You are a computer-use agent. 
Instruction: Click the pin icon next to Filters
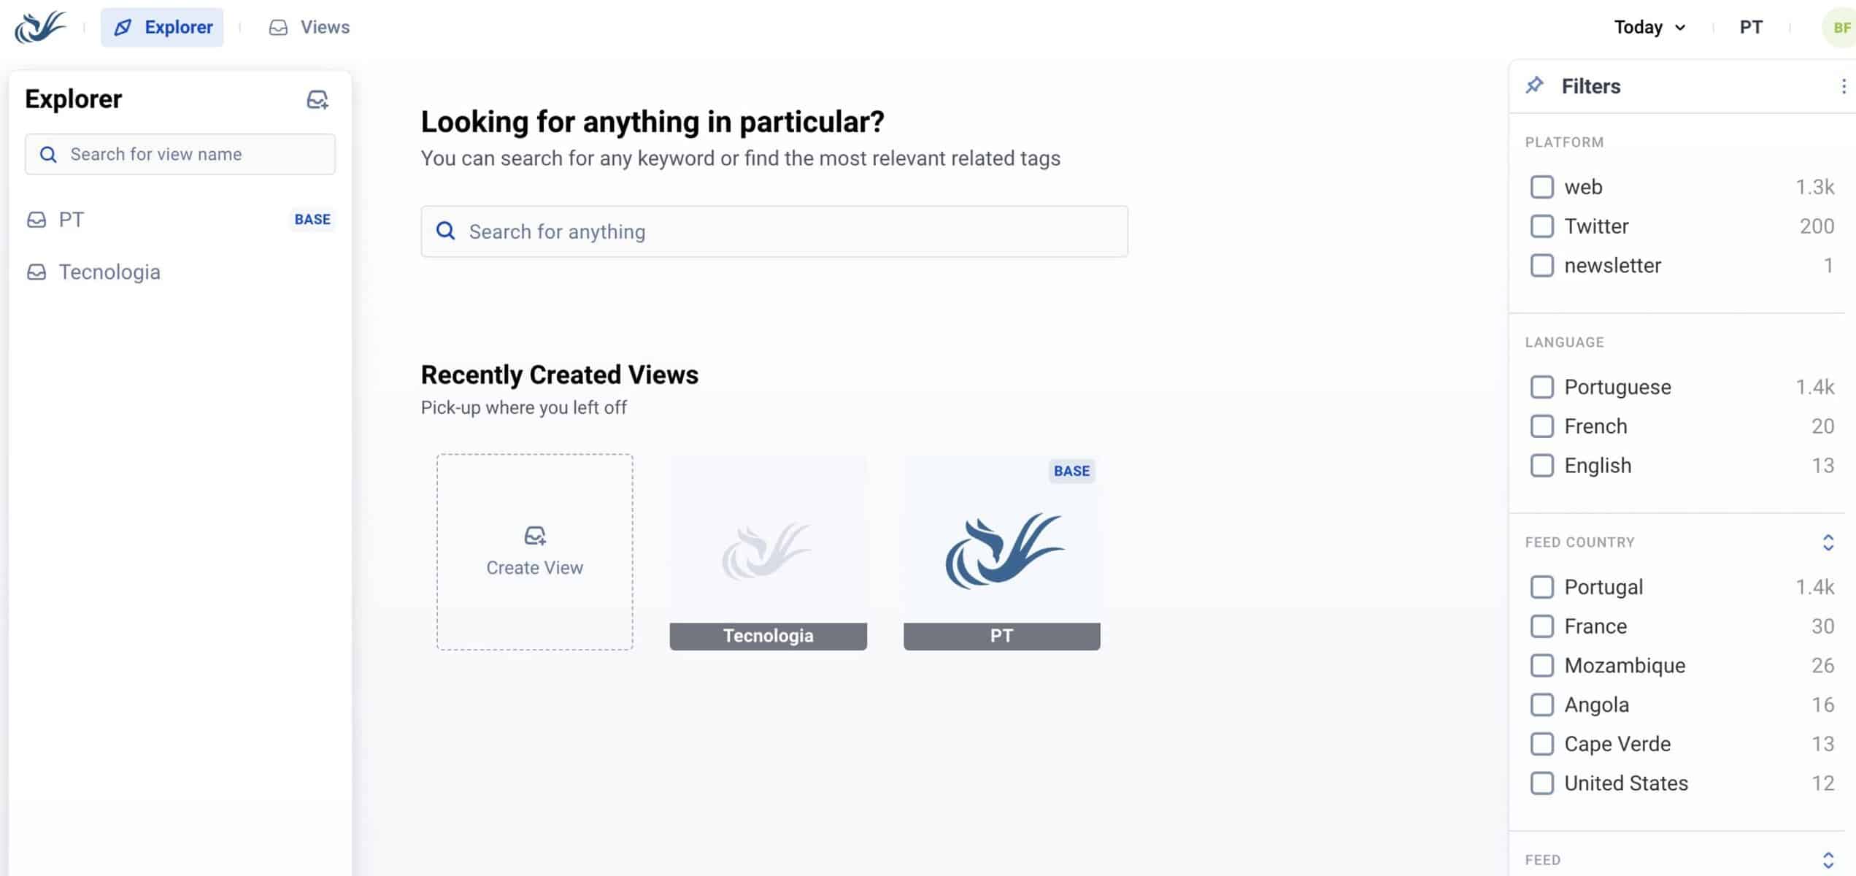[x=1534, y=85]
